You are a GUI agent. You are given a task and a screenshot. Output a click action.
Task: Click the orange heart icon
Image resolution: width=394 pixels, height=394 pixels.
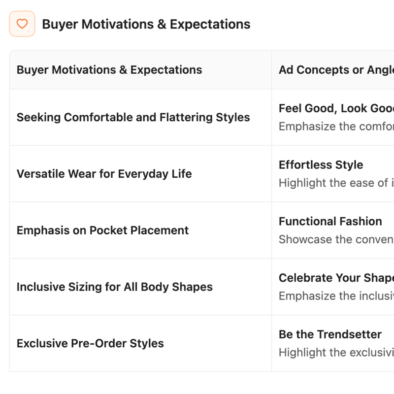[22, 24]
